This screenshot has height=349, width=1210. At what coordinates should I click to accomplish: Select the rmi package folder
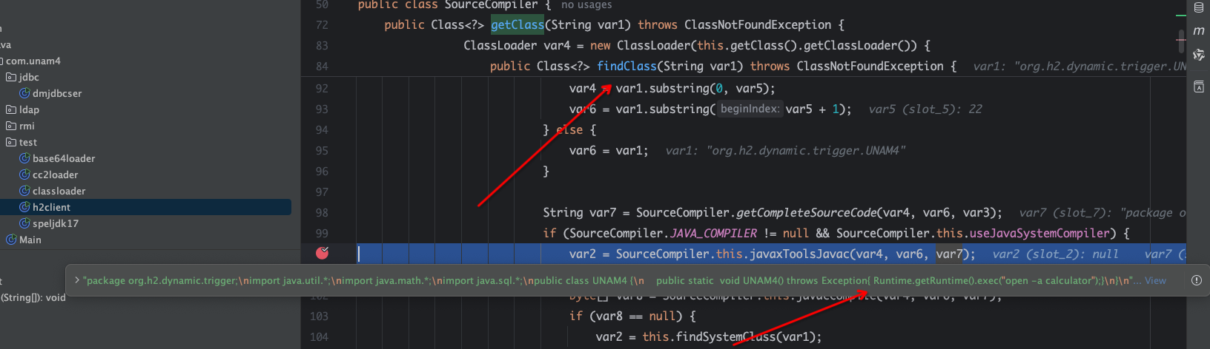click(x=26, y=126)
